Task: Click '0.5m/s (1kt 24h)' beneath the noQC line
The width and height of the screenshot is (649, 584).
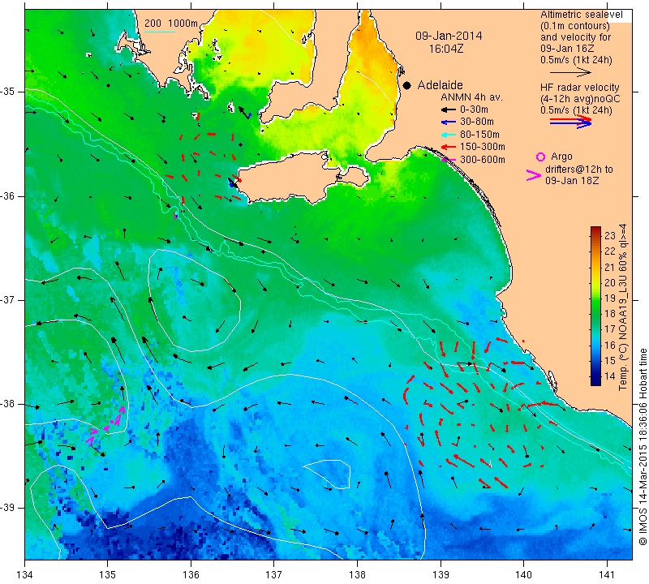Action: (x=576, y=110)
